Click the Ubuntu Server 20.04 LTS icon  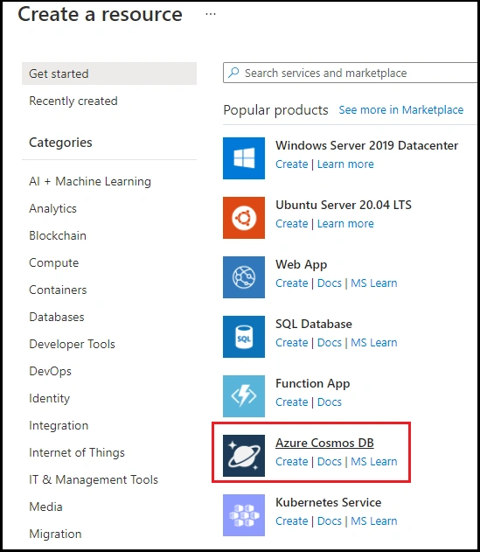point(244,218)
